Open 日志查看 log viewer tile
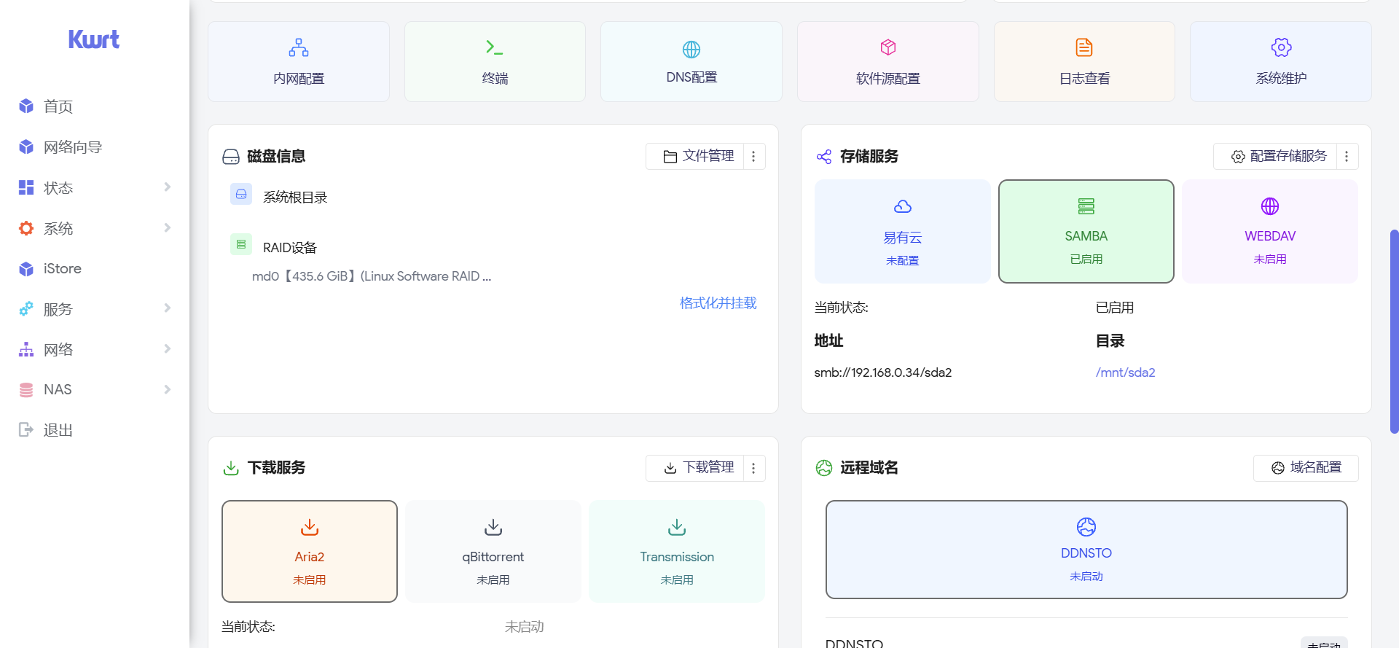This screenshot has width=1399, height=648. [1084, 62]
